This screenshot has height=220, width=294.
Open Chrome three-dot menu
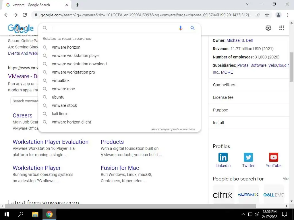(x=288, y=15)
